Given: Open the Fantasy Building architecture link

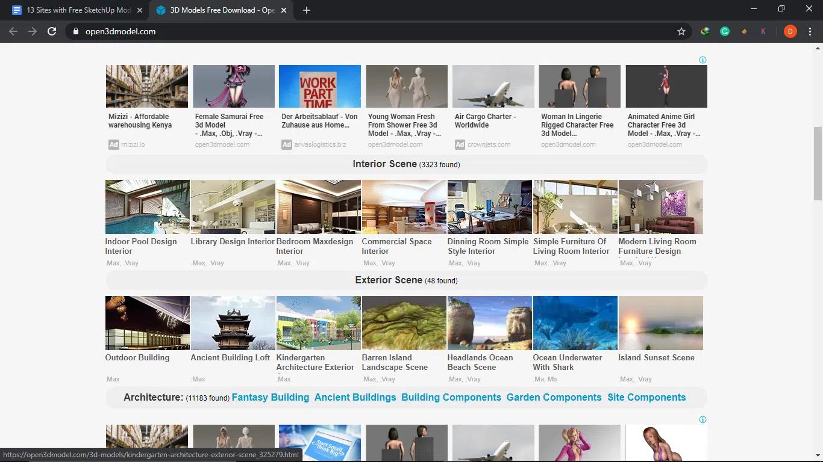Looking at the screenshot, I should [270, 397].
